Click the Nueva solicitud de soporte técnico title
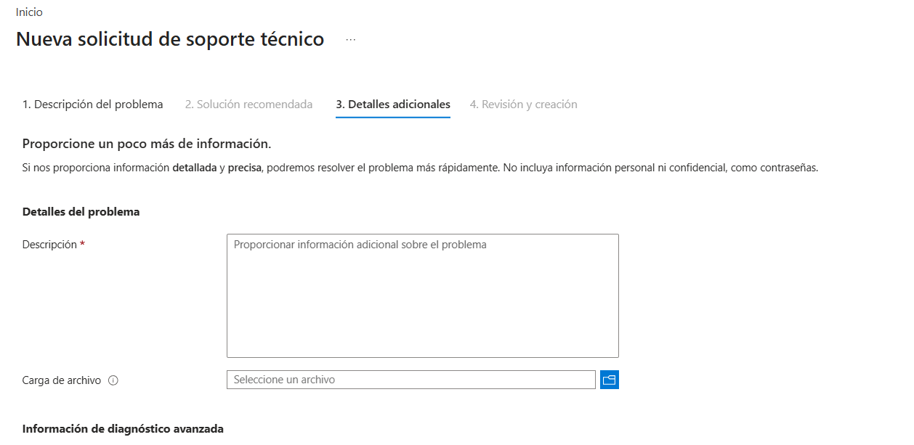 point(170,39)
